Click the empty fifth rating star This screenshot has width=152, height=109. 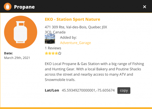tap(60, 53)
